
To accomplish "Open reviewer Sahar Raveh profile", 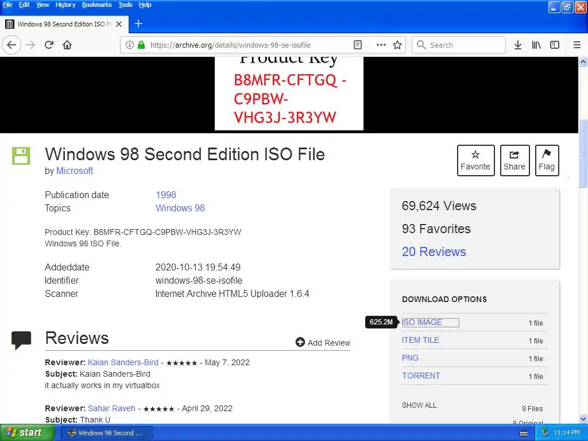I will pyautogui.click(x=111, y=408).
